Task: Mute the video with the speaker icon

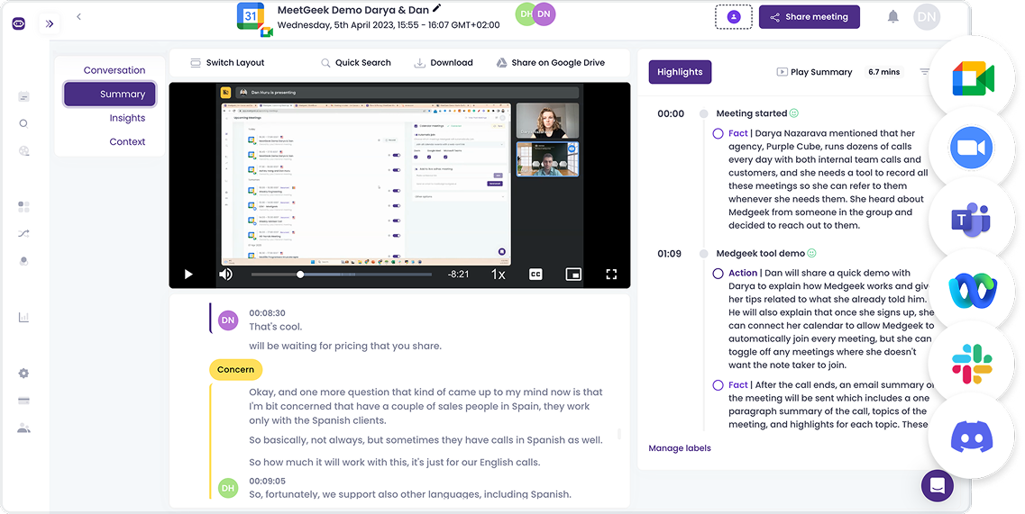Action: (x=225, y=275)
